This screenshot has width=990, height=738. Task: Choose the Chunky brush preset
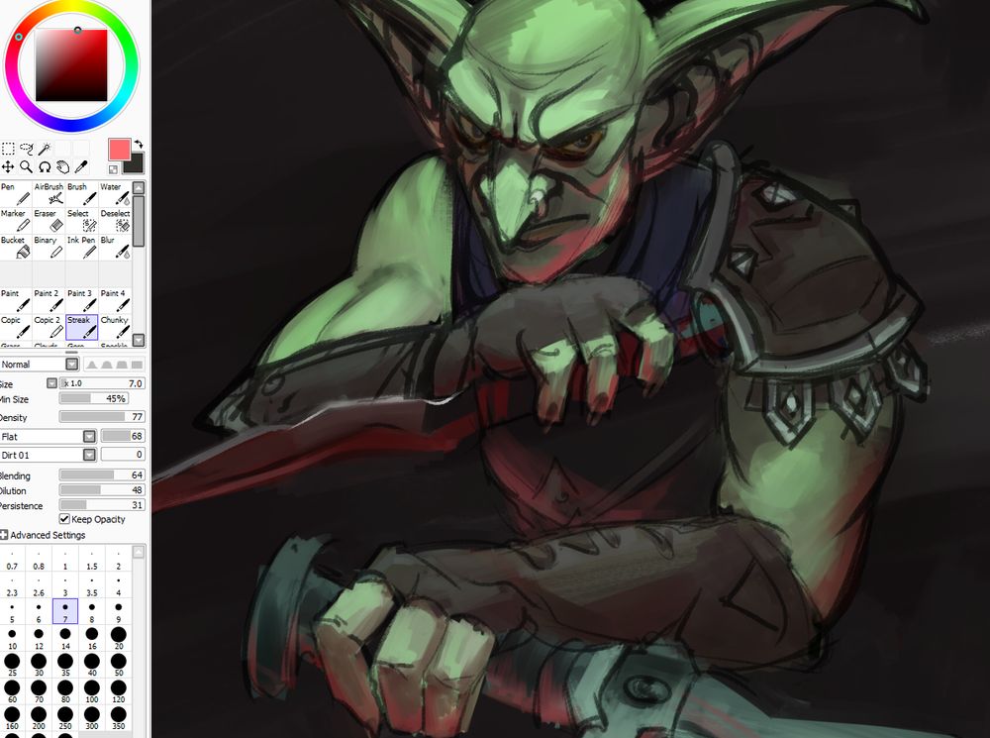[x=116, y=327]
